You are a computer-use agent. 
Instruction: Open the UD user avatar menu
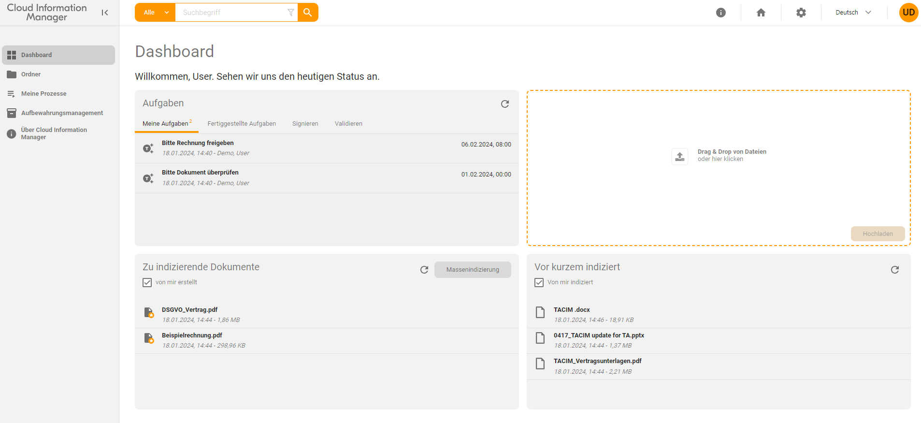[x=908, y=13]
